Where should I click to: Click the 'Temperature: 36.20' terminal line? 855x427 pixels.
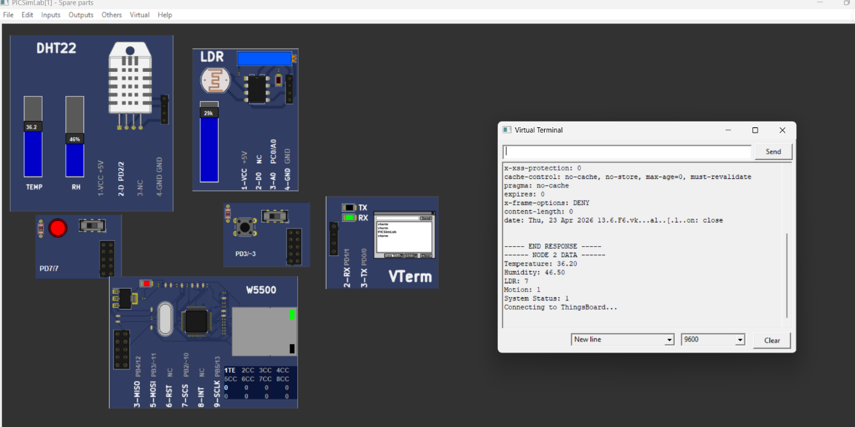click(540, 264)
